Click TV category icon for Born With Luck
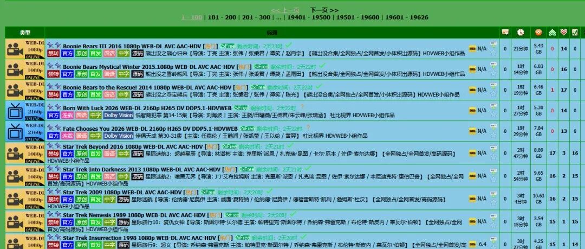The width and height of the screenshot is (585, 249). [24, 110]
